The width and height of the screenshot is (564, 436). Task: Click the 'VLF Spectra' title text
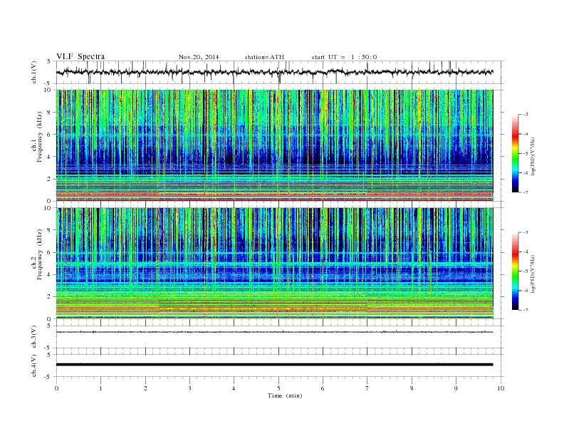(x=80, y=56)
